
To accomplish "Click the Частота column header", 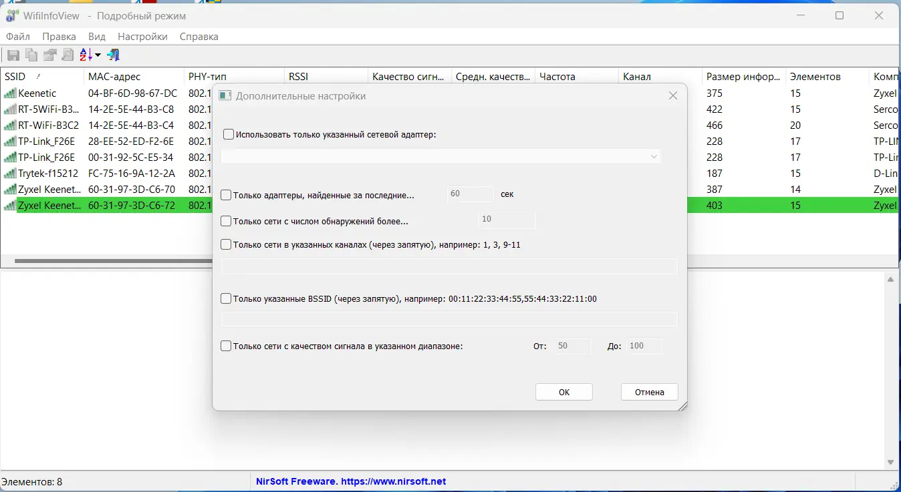I will pyautogui.click(x=577, y=77).
